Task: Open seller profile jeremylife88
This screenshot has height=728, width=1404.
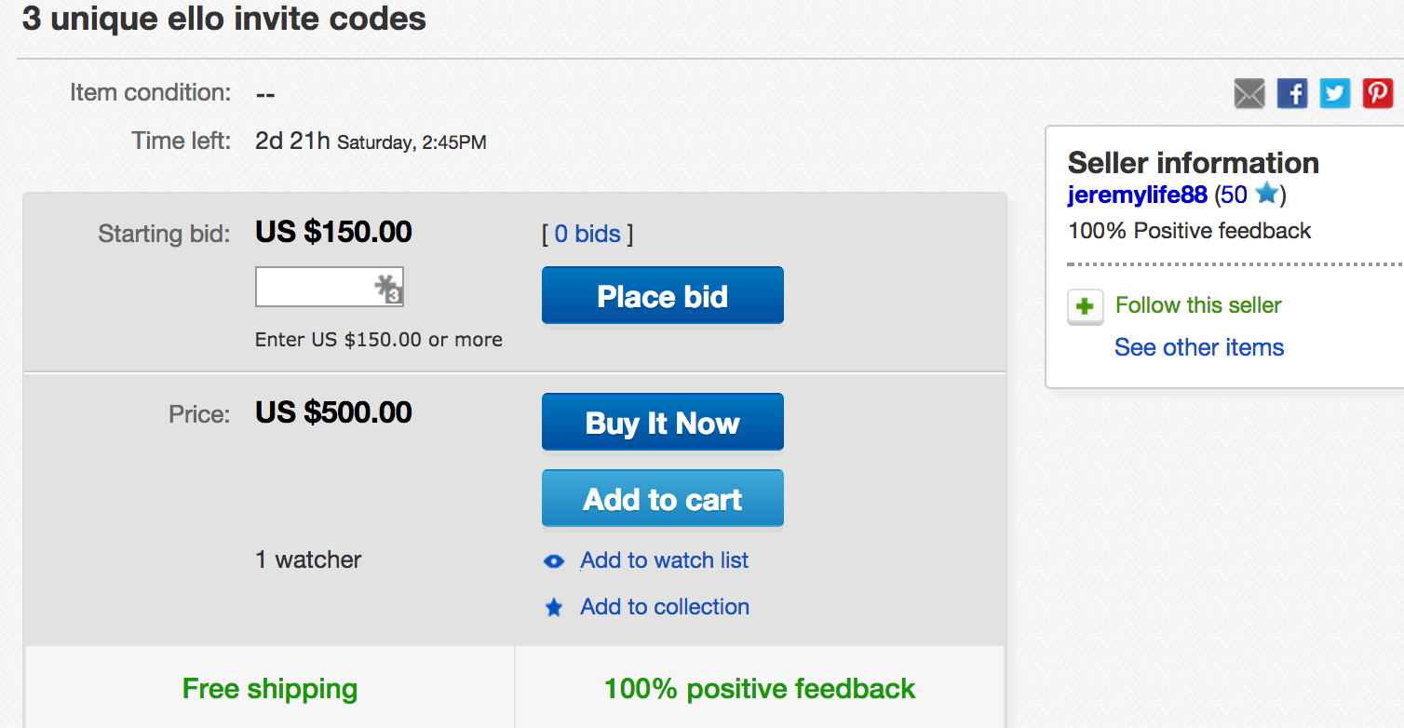Action: [1137, 195]
